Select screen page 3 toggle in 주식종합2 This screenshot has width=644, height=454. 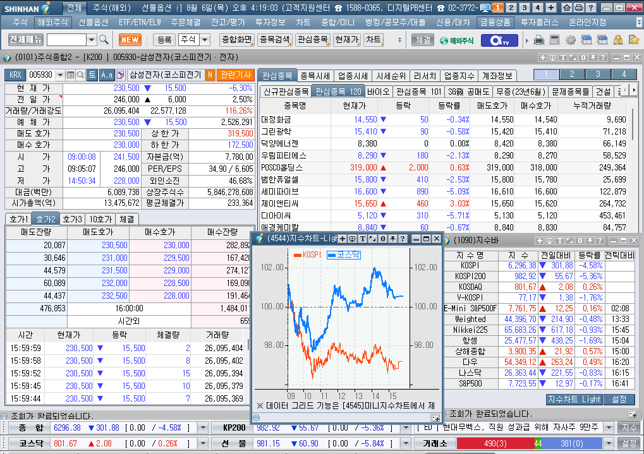598,75
